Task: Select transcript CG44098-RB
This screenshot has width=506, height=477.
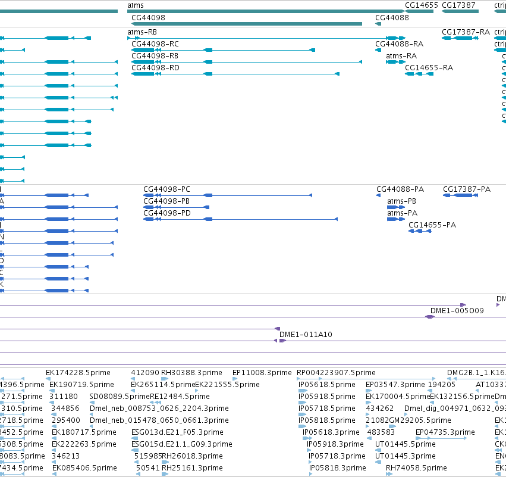Action: 155,56
